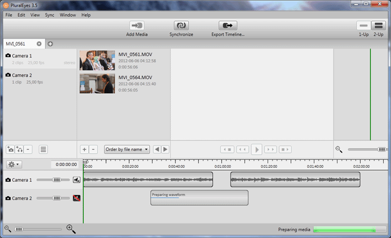391x238 pixels.
Task: Mute the Camera 1 track
Action: click(77, 179)
